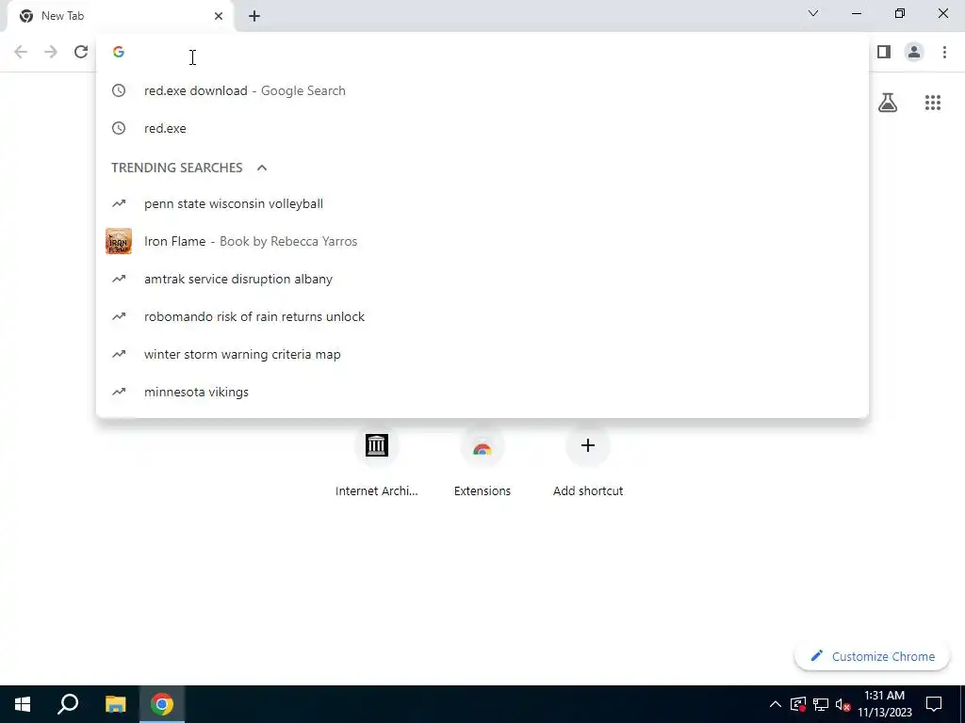Choose 'amtrak service disruption albany' suggestion
This screenshot has width=965, height=723.
[482, 279]
